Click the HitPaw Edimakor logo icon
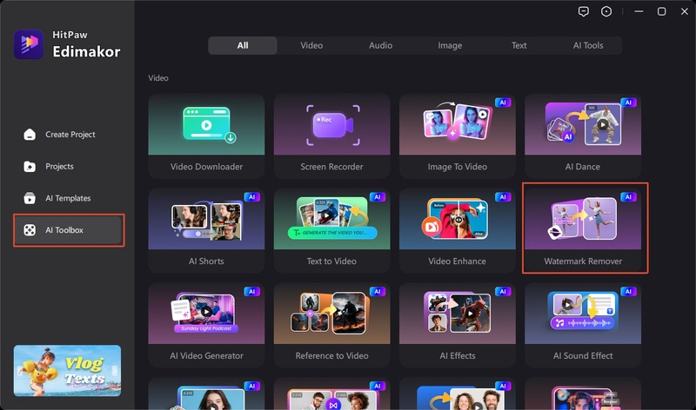696x410 pixels. [x=29, y=44]
